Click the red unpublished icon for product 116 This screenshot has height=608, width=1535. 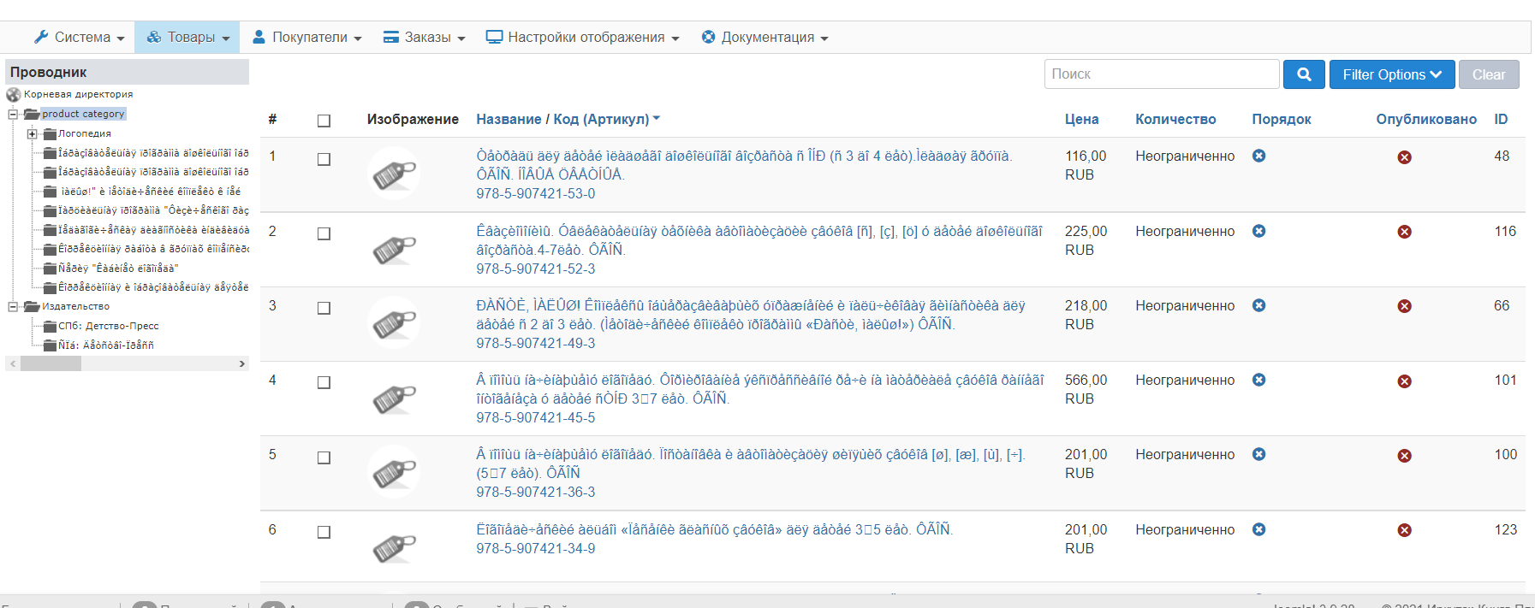coord(1404,232)
